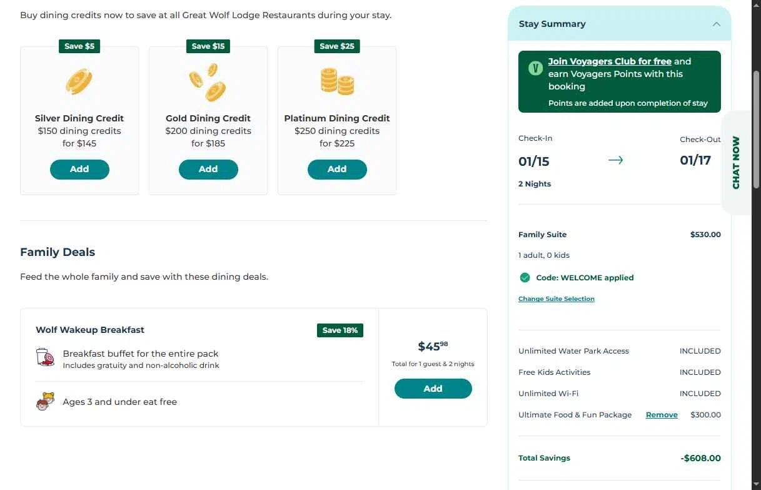Click the Voyagers Club V logo icon
761x490 pixels.
coord(535,68)
